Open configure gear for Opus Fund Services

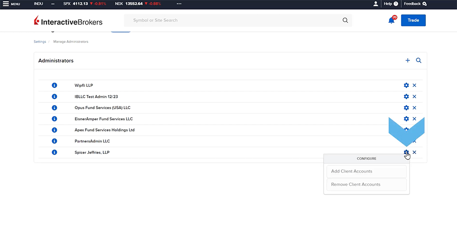coord(406,108)
